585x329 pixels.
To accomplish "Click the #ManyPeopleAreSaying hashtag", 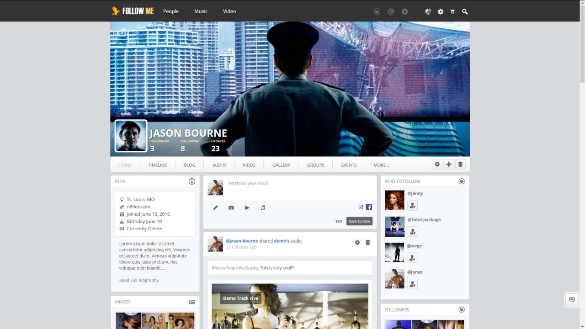I will coord(235,268).
